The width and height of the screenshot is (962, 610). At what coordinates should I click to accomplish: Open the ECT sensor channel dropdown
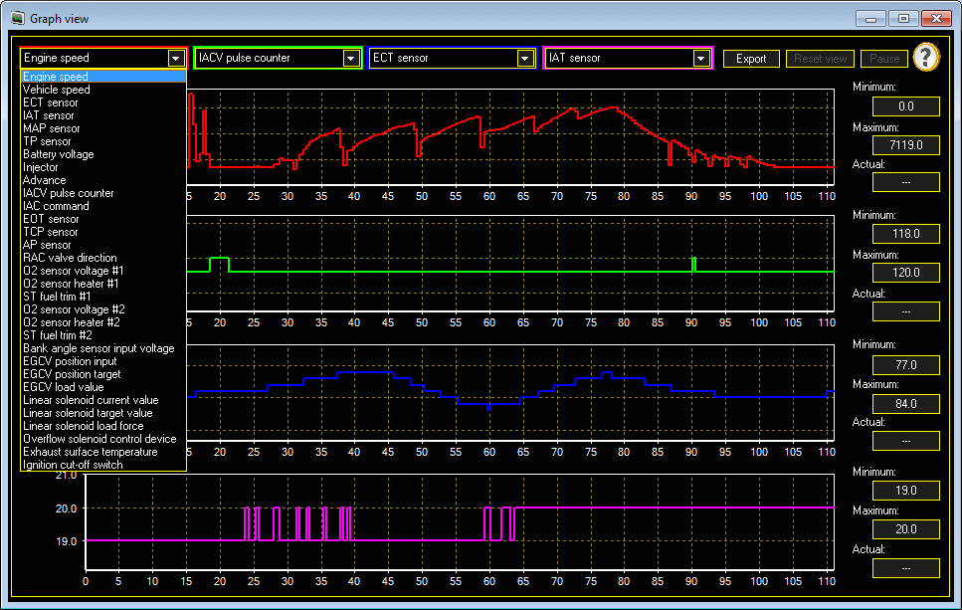point(525,59)
